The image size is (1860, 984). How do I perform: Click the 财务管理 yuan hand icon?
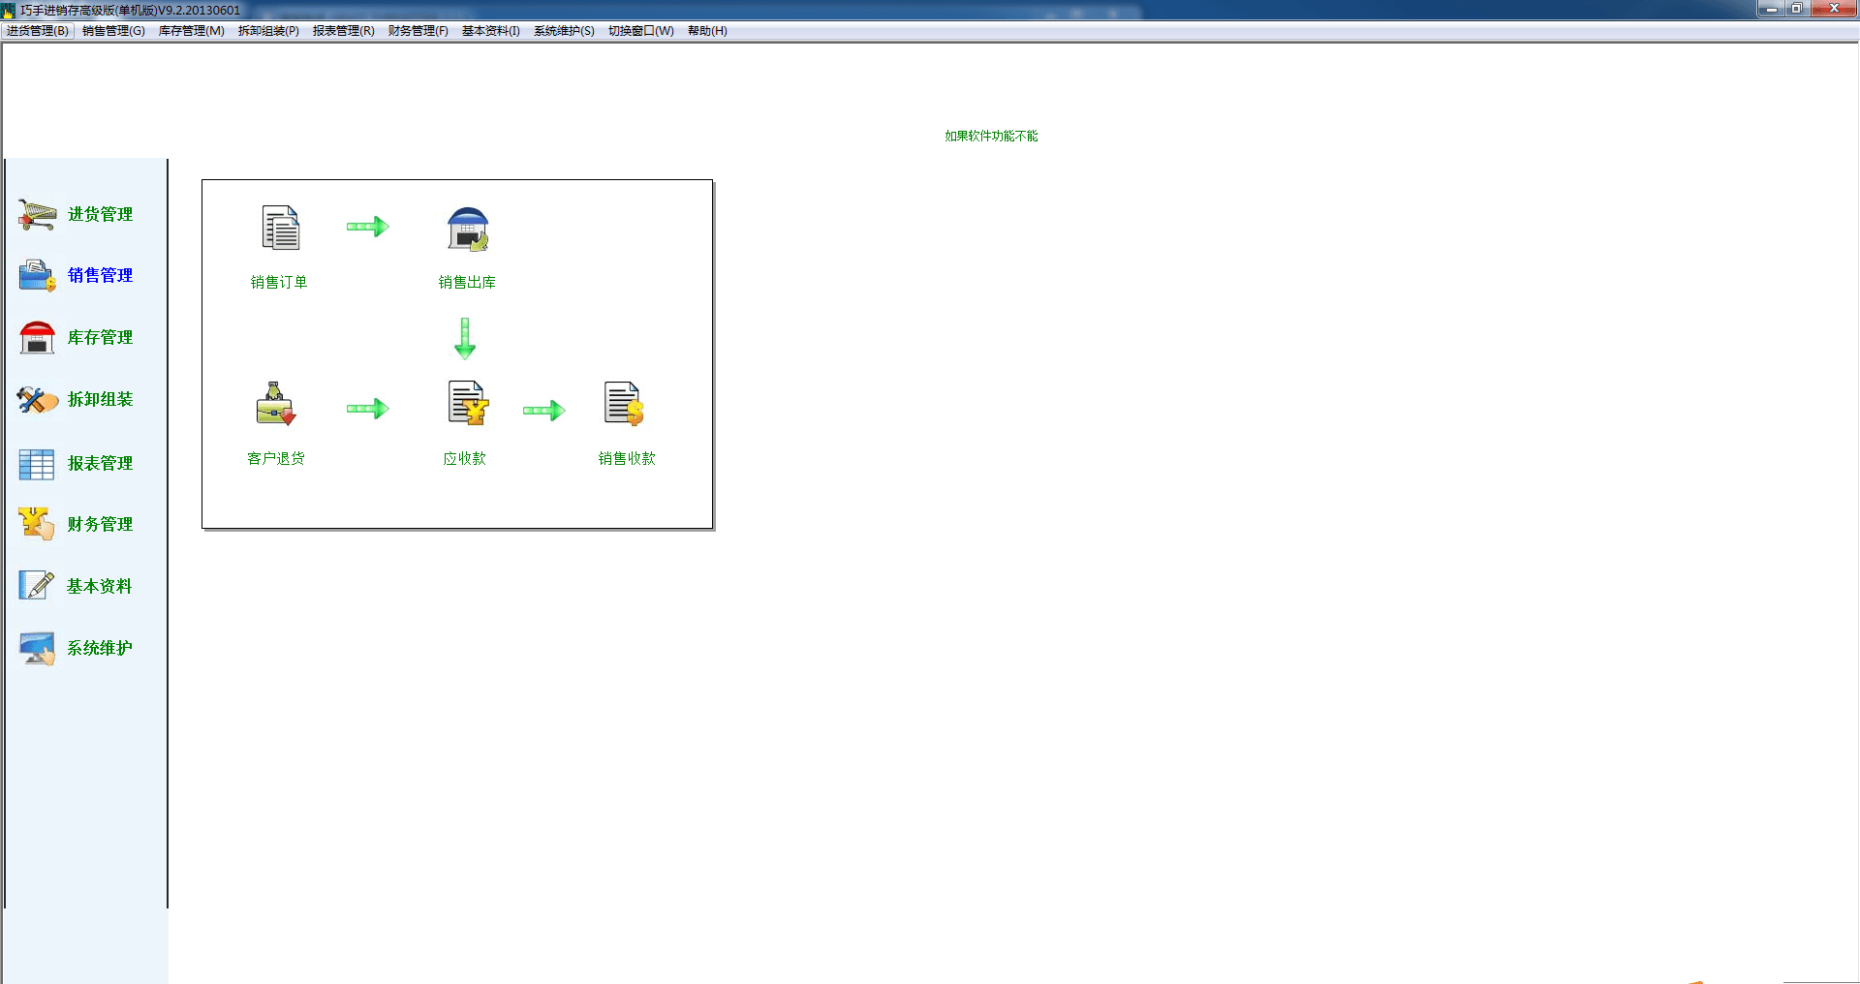pyautogui.click(x=37, y=524)
